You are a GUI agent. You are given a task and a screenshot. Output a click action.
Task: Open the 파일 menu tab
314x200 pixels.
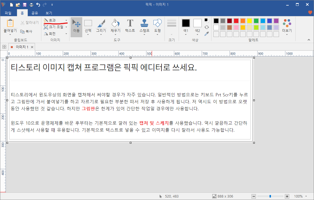[x=8, y=13]
